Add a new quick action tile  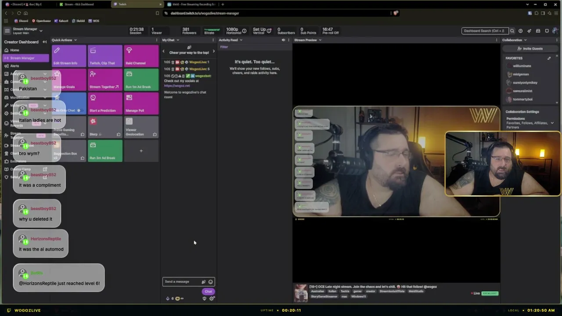tap(141, 151)
